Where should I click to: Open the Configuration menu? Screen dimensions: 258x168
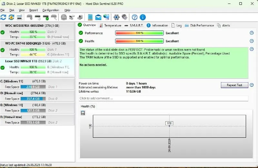51,10
